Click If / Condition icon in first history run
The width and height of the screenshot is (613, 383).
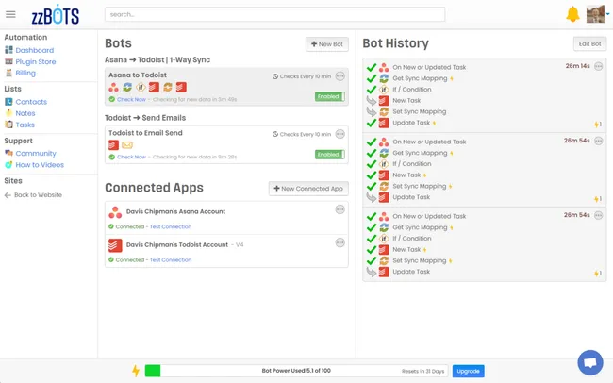(x=384, y=90)
